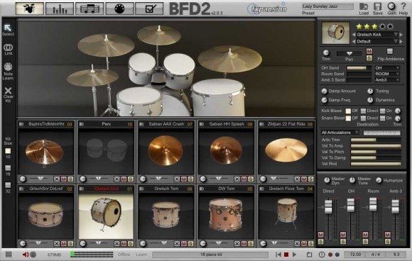This screenshot has height=261, width=412.
Task: Click the tempo 72.00 field
Action: click(355, 255)
